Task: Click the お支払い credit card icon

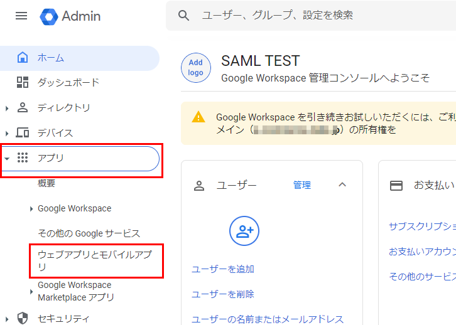Action: coord(396,186)
